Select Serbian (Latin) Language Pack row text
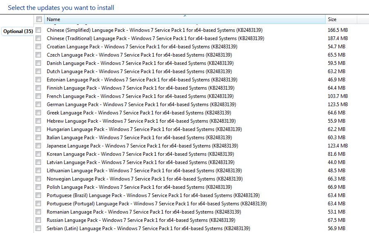 coord(149,228)
